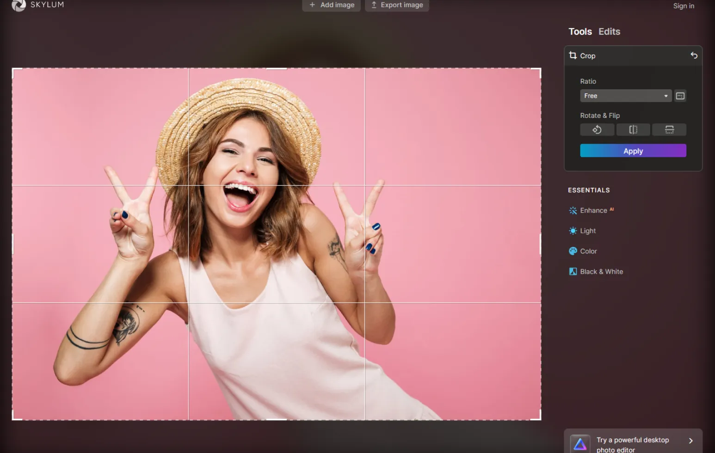Viewport: 715px width, 453px height.
Task: Click the Color palette icon
Action: click(x=573, y=251)
